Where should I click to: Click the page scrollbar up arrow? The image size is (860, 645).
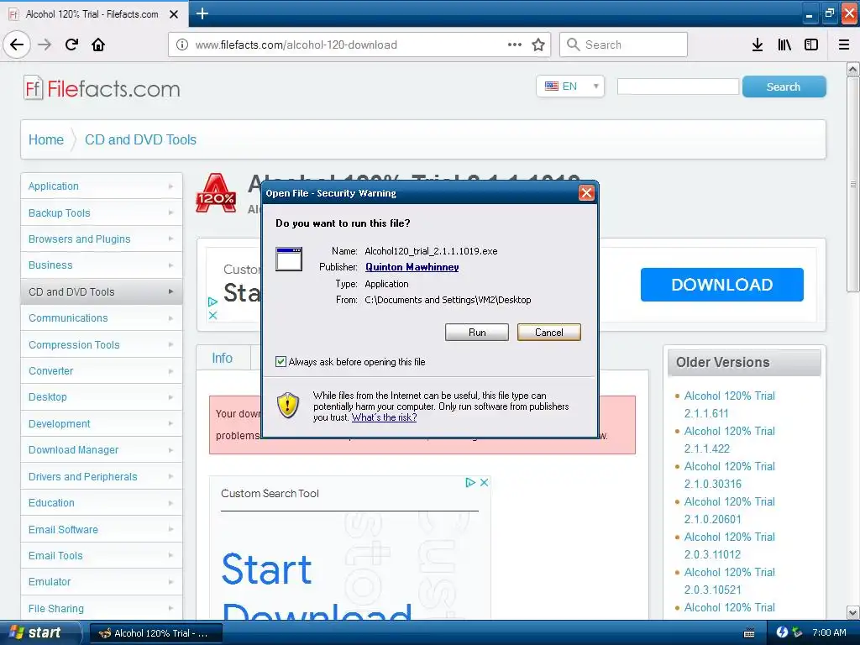[852, 69]
